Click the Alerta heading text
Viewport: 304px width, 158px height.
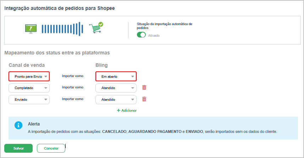point(34,124)
